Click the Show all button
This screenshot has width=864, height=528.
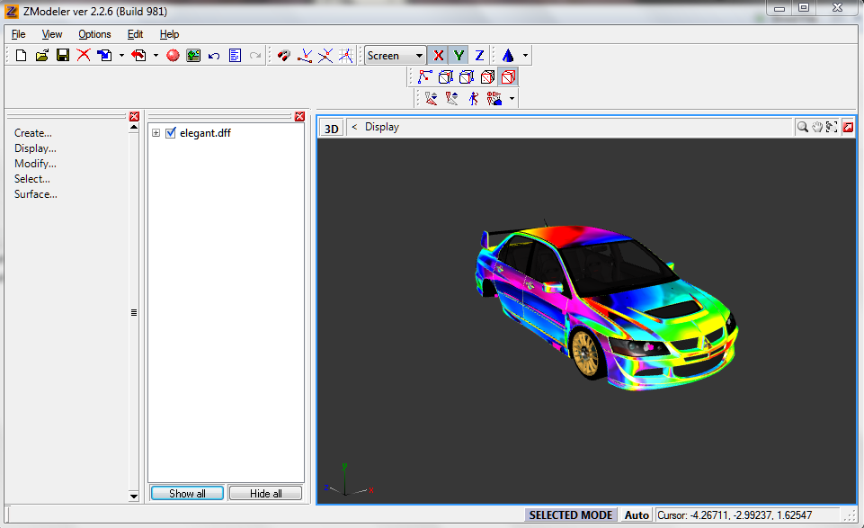(187, 493)
